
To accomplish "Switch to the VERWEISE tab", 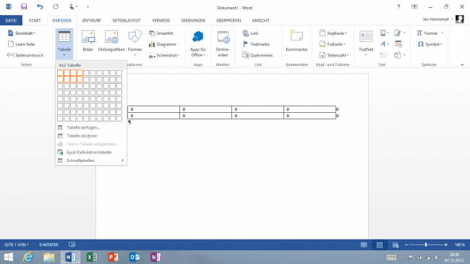I will [161, 20].
